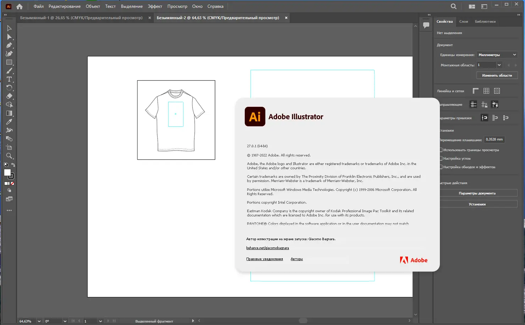Toggle lock guides icon
Viewport: 525px width, 325px height.
484,104
